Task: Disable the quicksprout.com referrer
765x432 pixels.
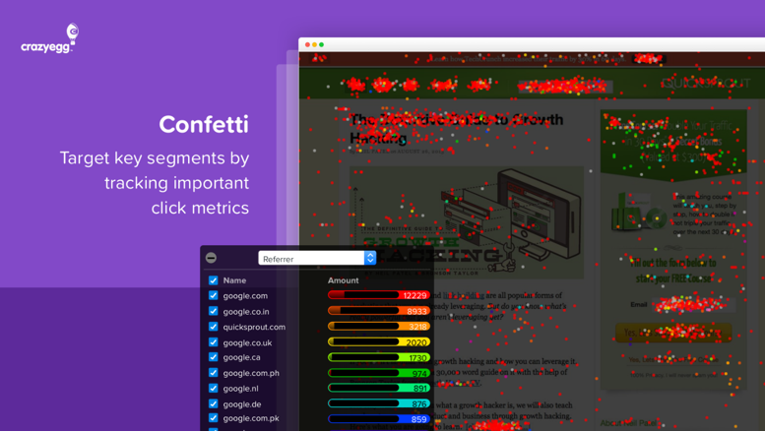Action: pyautogui.click(x=214, y=327)
